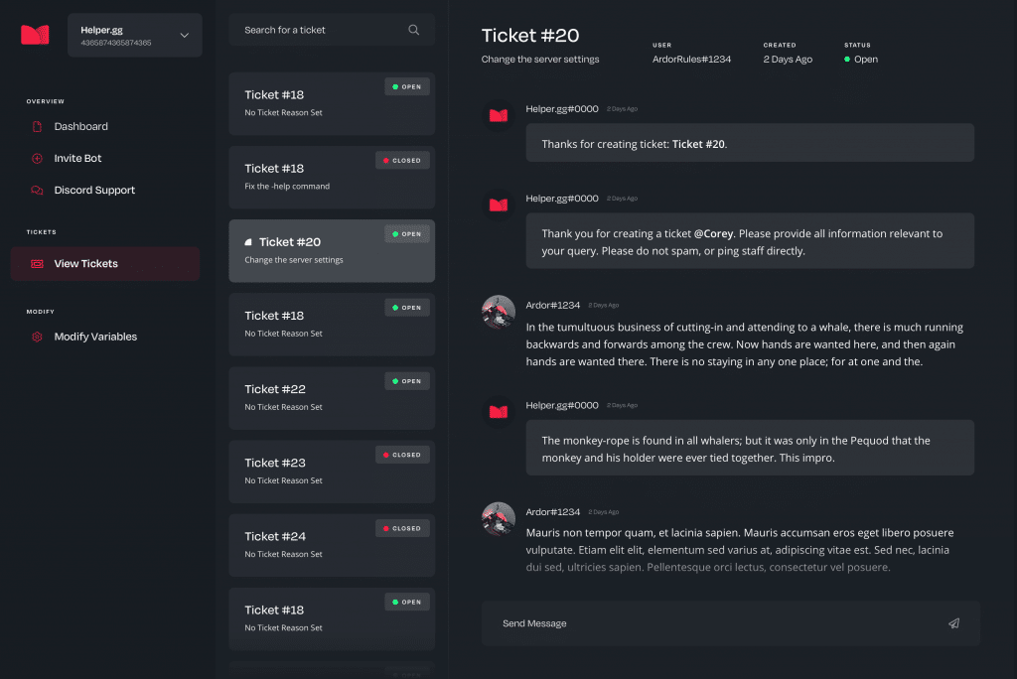Screen dimensions: 1017x679
Task: Toggle the green OPEN status pill on Ticket #22
Action: [406, 380]
